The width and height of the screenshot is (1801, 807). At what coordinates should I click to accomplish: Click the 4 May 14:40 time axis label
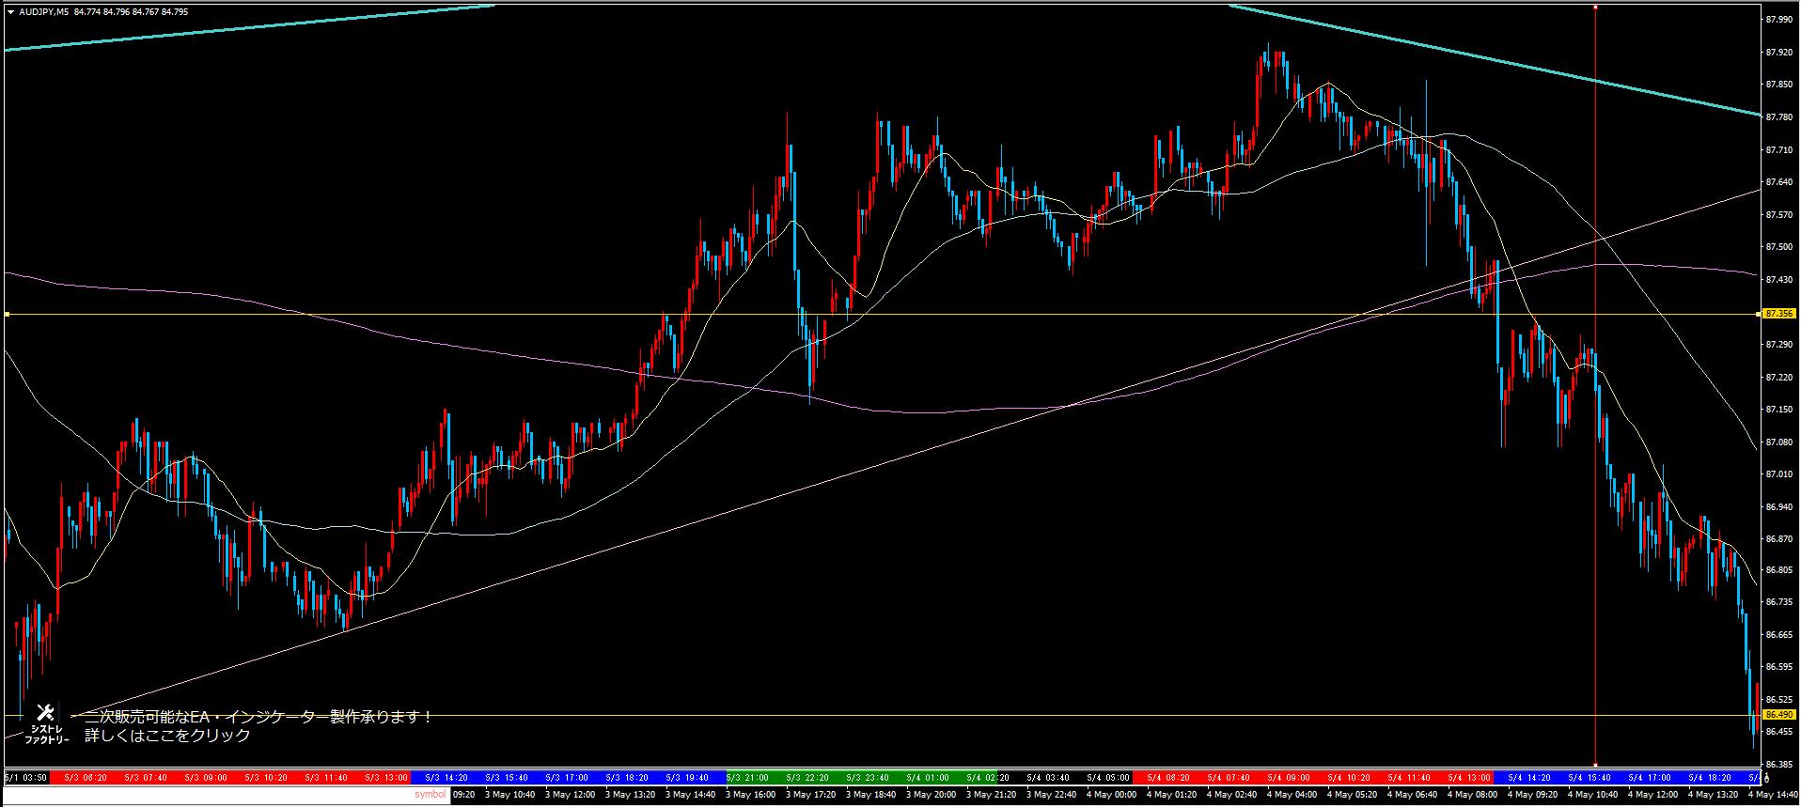click(1772, 795)
